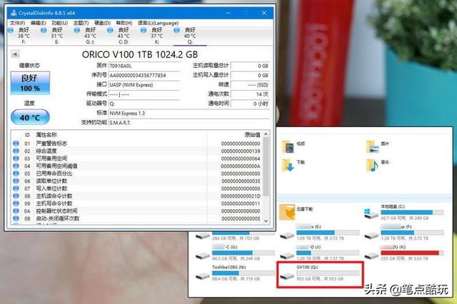Click the previous disk arrow button

pos(15,54)
